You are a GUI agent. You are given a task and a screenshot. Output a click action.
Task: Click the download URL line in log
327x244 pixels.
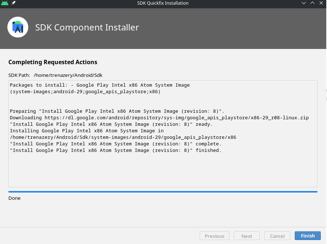coord(159,118)
